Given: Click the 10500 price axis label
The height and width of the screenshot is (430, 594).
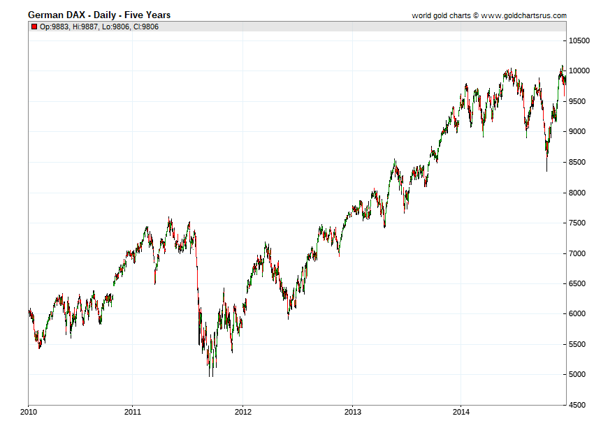Looking at the screenshot, I should pos(579,40).
